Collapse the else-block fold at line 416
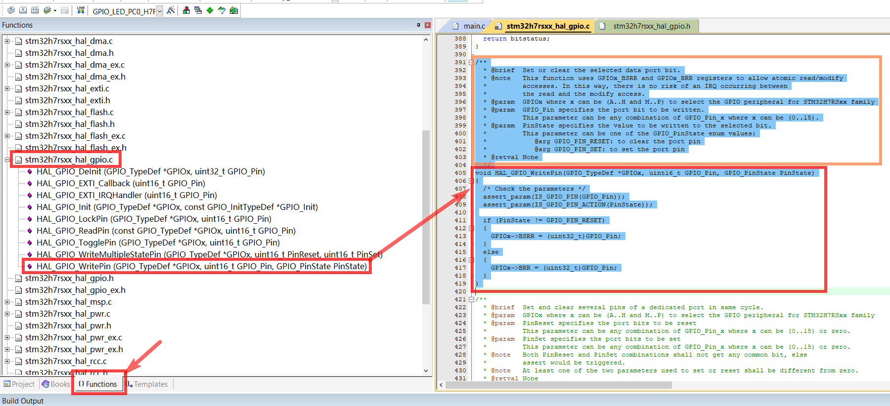Viewport: 890px width, 406px height. point(471,260)
